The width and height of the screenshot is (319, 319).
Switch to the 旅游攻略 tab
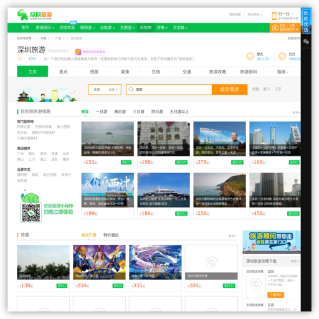point(217,72)
